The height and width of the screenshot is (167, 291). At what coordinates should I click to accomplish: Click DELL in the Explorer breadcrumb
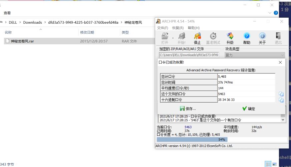click(x=13, y=22)
